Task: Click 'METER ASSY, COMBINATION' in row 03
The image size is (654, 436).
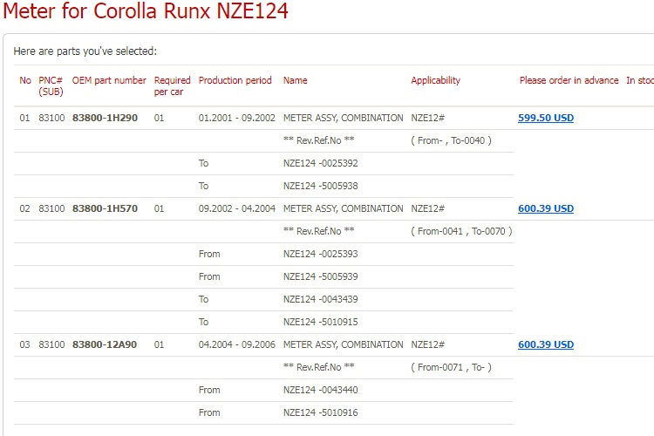Action: click(344, 344)
